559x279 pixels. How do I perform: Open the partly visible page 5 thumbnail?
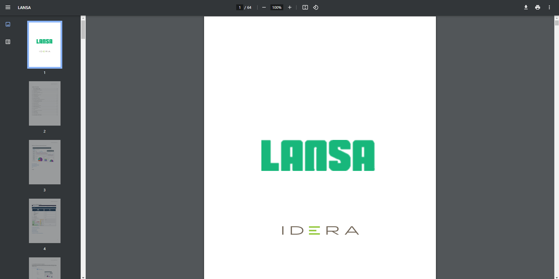click(45, 268)
